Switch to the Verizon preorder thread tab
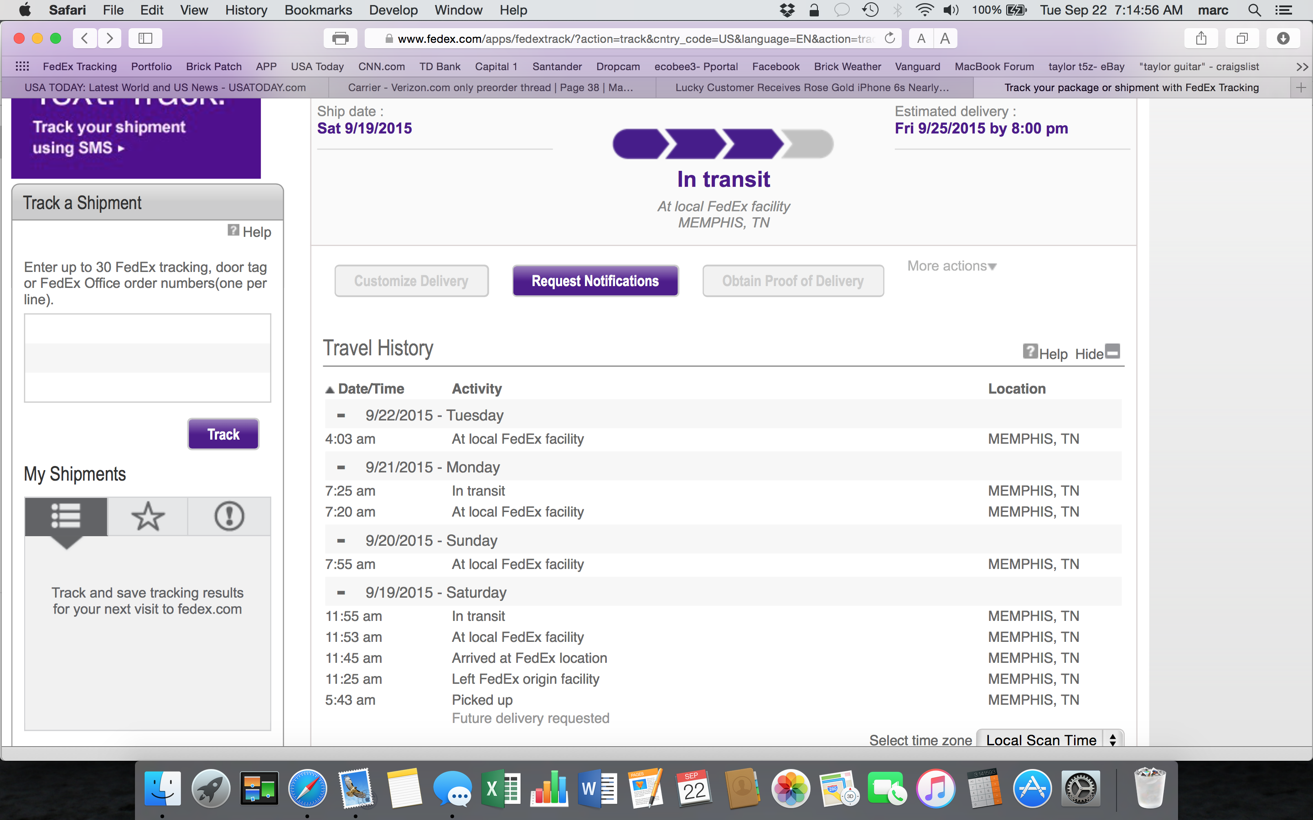Image resolution: width=1313 pixels, height=820 pixels. coord(491,87)
